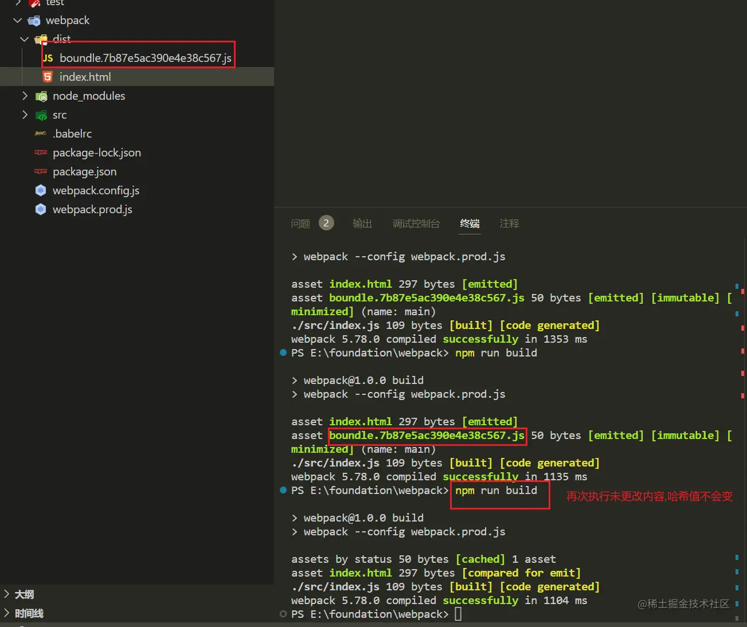Switch to the 问题 problems tab

pos(300,224)
